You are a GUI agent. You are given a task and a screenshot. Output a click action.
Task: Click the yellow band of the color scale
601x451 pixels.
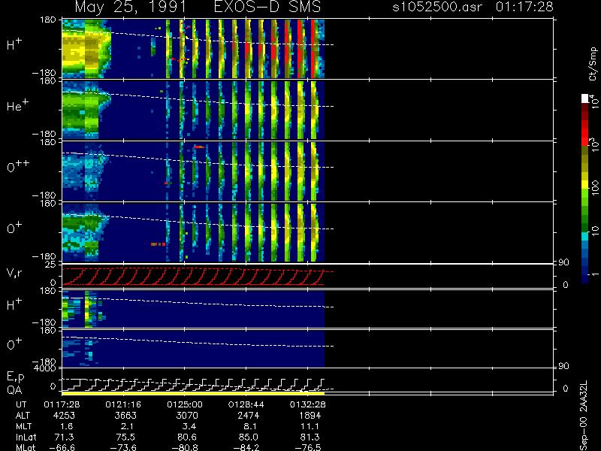[585, 186]
